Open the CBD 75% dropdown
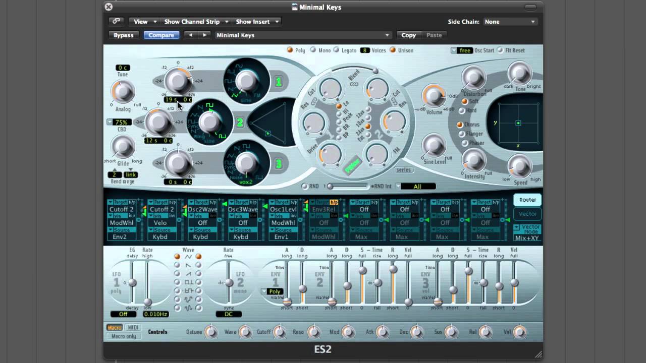 (119, 122)
